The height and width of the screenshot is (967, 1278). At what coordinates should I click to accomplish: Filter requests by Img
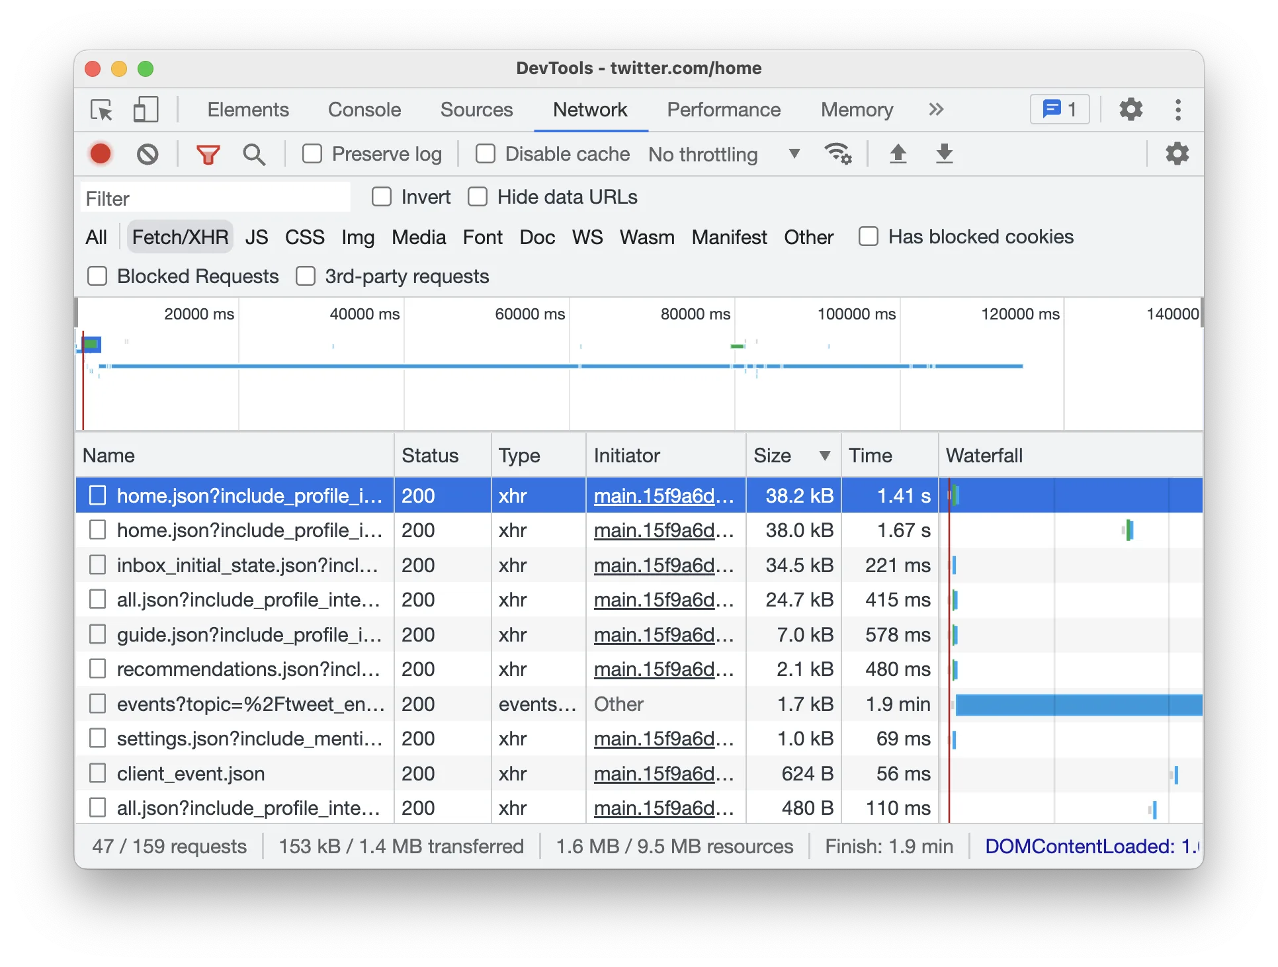pos(358,237)
